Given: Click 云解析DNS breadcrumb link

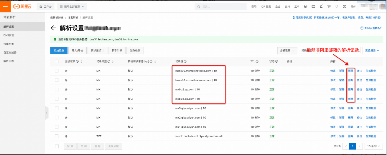Looking at the screenshot, I should click(57, 18).
